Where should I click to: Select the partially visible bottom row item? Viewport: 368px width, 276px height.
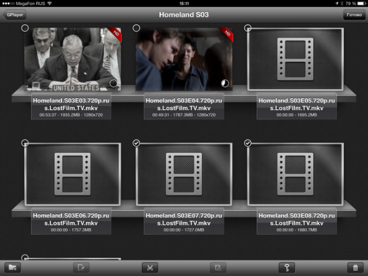[25, 257]
